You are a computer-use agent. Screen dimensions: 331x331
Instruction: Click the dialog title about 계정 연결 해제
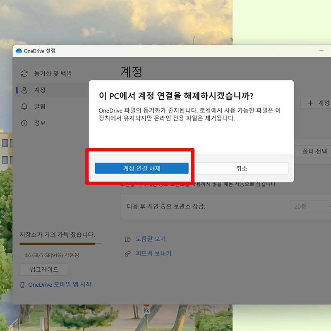coord(176,96)
